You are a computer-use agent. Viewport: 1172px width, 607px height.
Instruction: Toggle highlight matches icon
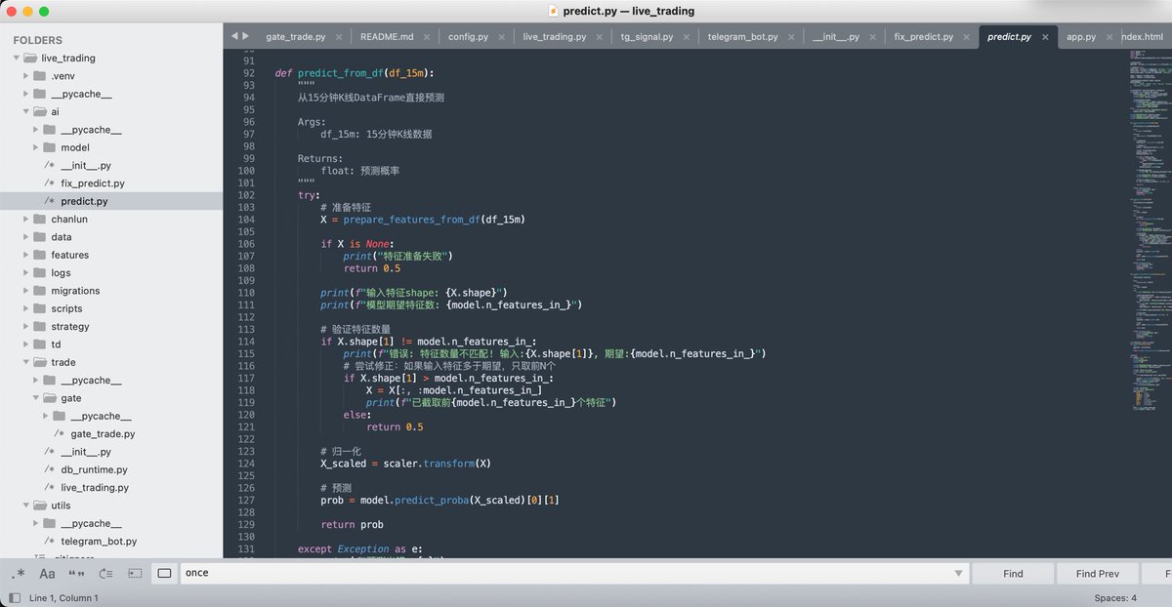164,574
